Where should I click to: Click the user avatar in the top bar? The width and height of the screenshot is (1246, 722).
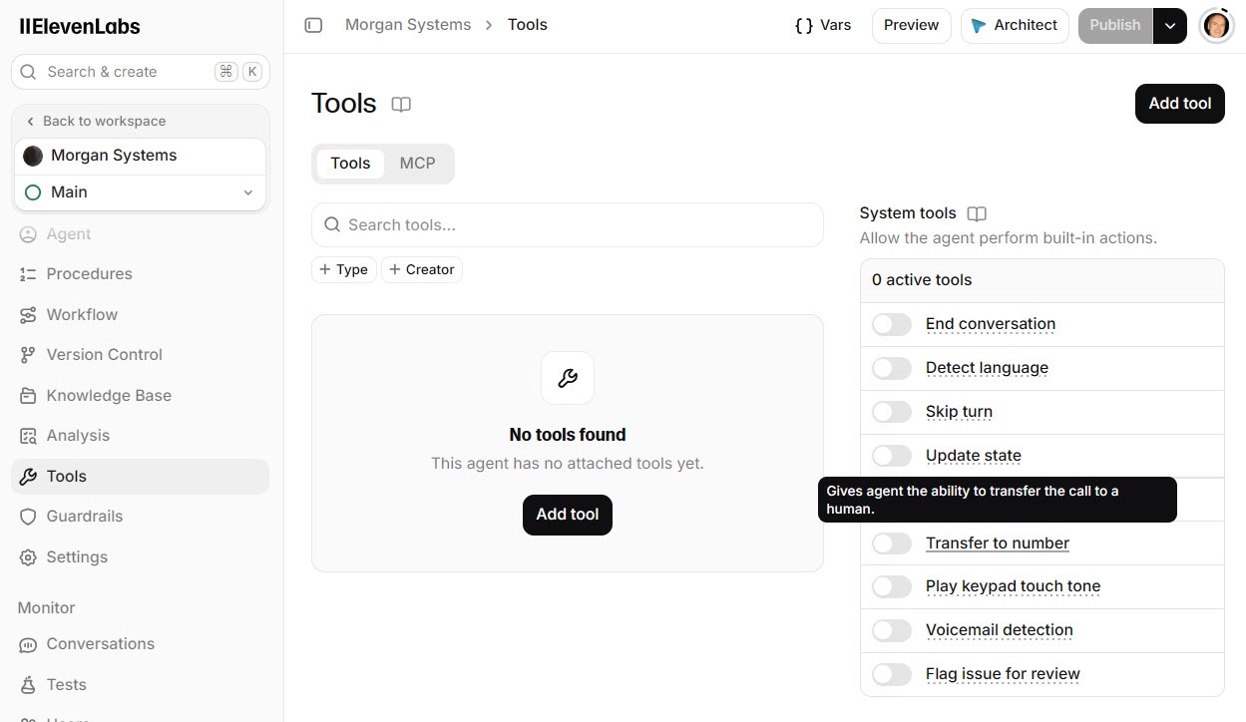pos(1216,25)
